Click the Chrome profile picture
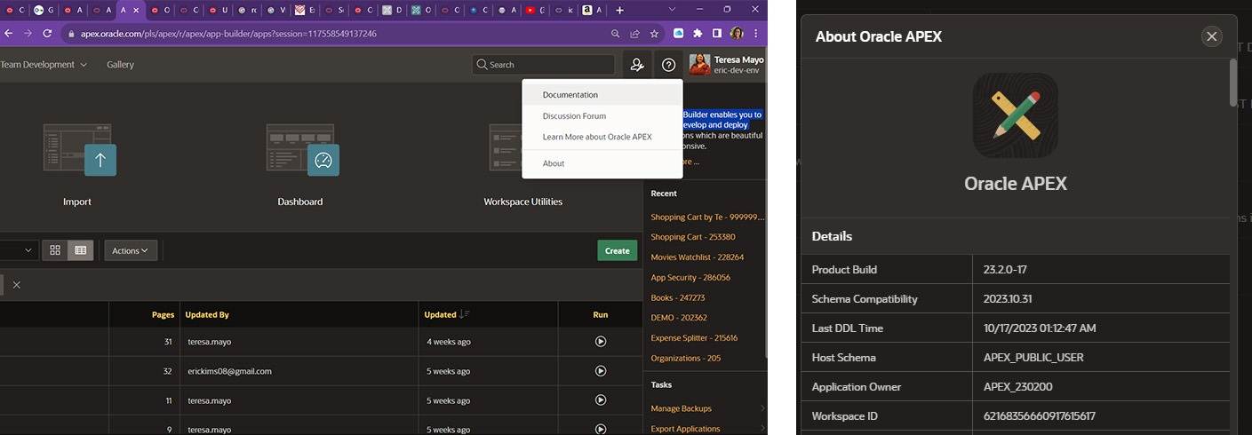 click(737, 34)
